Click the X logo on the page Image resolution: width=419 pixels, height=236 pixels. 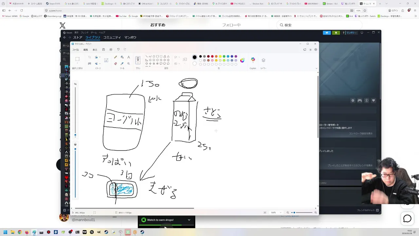coord(63,25)
